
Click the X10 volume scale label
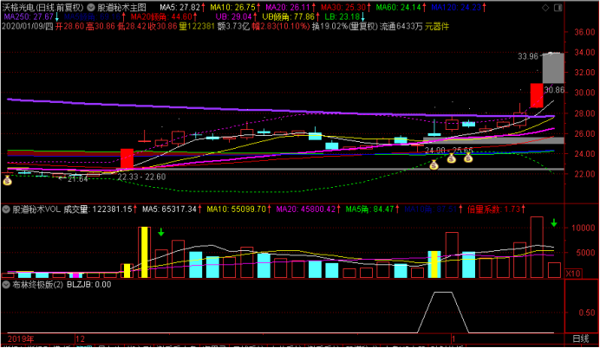[572, 273]
